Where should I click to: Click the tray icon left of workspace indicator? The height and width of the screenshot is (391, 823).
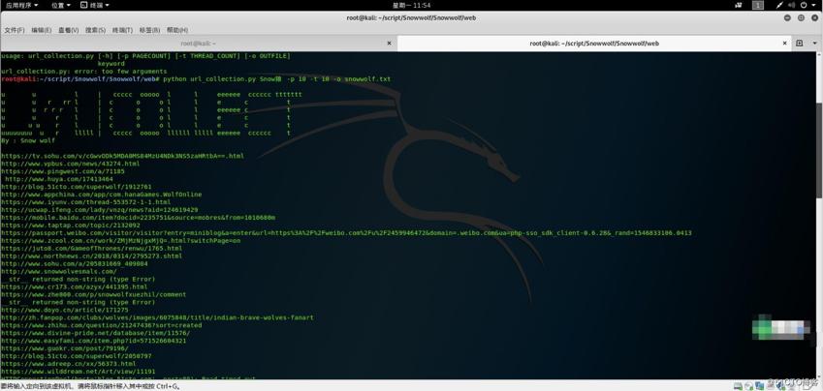pyautogui.click(x=739, y=5)
